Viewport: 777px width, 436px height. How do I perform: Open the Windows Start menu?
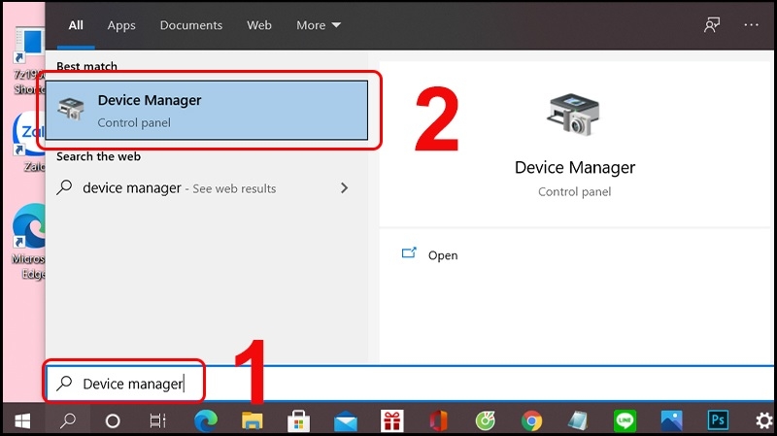pos(22,421)
